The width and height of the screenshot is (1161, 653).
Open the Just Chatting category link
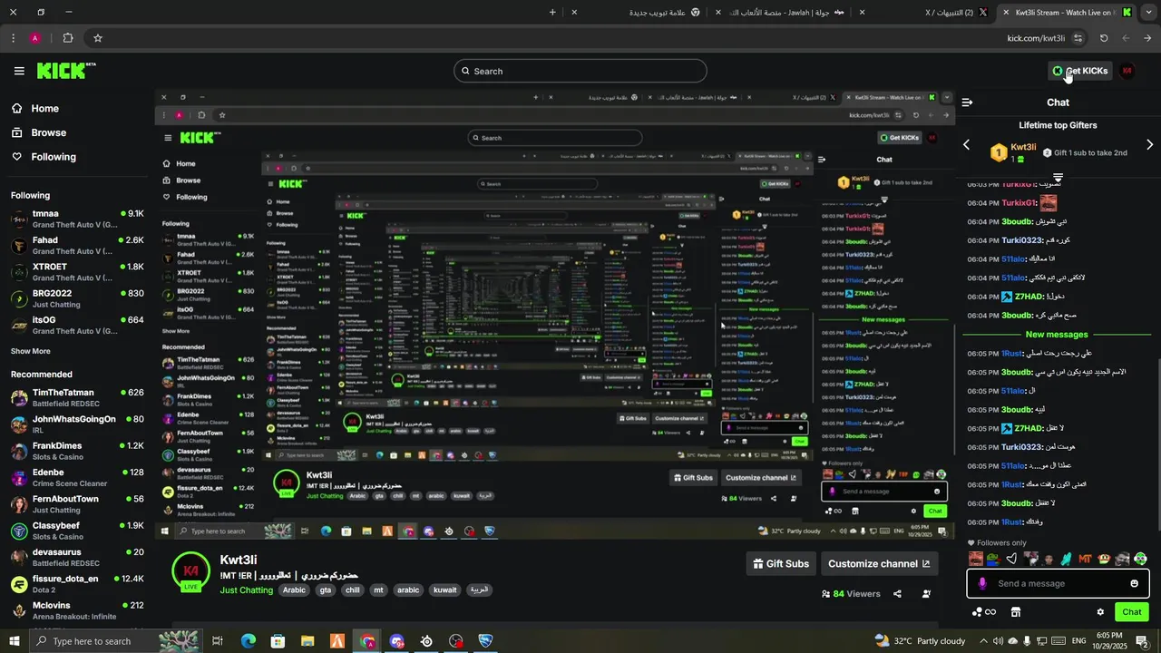pyautogui.click(x=246, y=590)
